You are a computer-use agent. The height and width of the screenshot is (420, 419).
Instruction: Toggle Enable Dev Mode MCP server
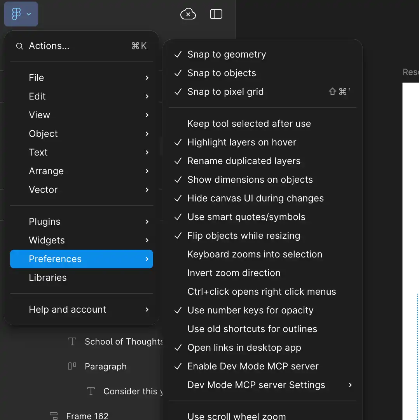click(262, 366)
